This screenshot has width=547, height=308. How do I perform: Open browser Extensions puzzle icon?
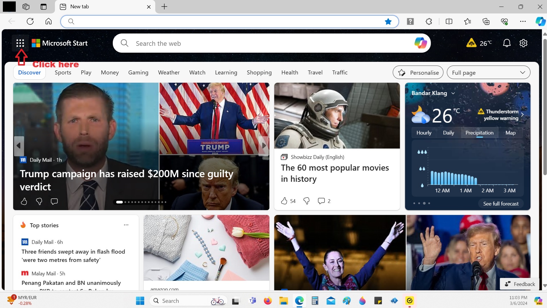(x=428, y=21)
